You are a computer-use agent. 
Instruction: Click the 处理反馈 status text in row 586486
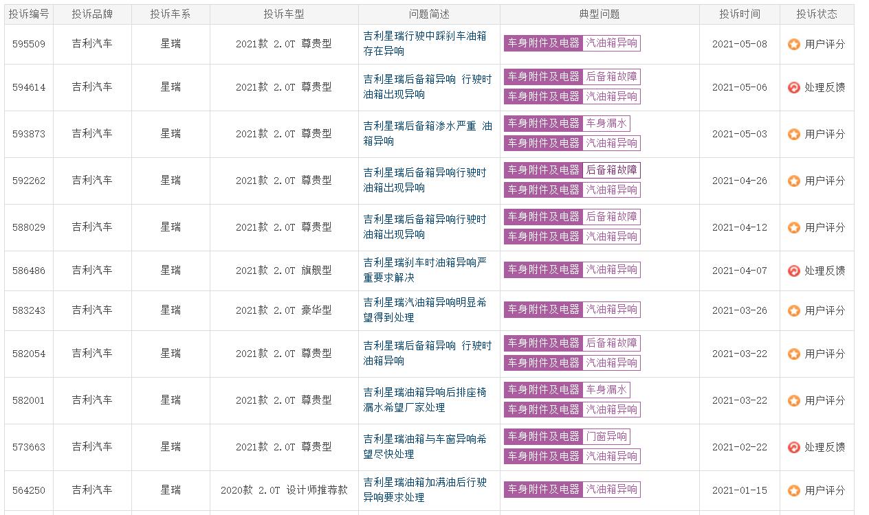(x=824, y=271)
